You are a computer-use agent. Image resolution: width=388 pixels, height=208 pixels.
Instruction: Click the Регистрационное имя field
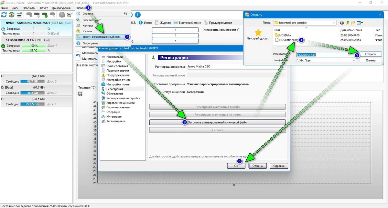[x=236, y=66]
